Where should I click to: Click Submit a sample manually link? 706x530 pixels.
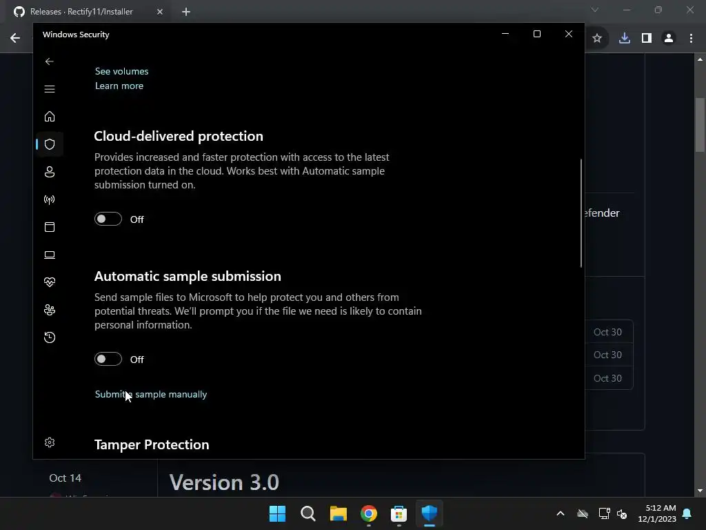click(x=151, y=394)
